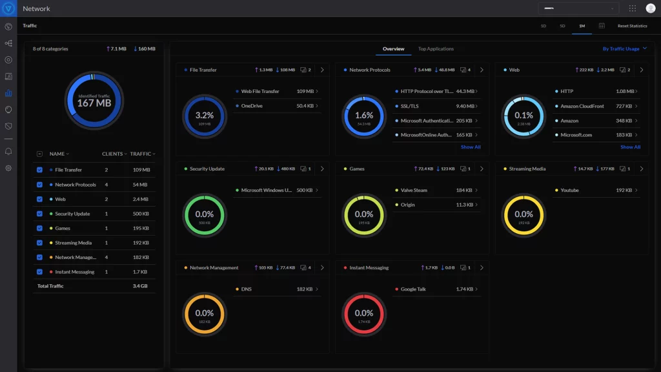Switch to the Top Applications tab
Screen dimensions: 661x372
coord(436,49)
